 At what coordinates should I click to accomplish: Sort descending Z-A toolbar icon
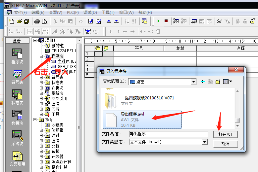pos(134,21)
